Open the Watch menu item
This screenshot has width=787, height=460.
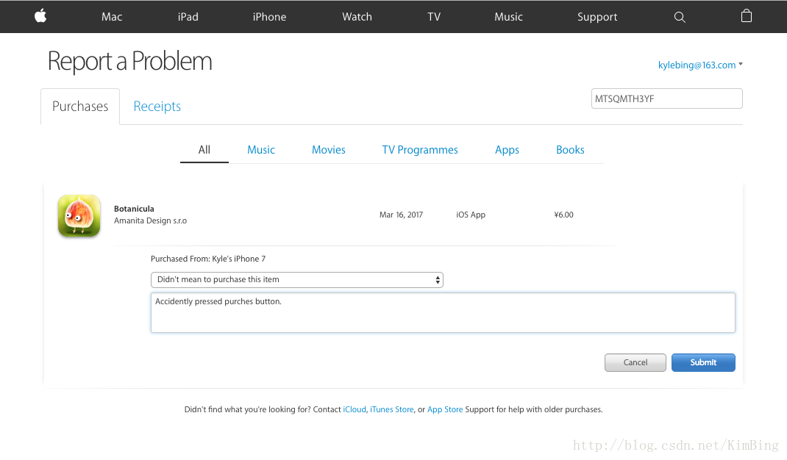click(357, 17)
